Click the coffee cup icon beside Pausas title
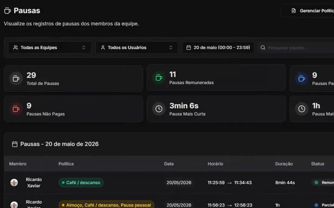 tap(8, 11)
